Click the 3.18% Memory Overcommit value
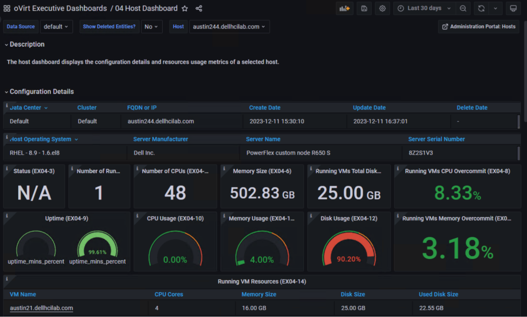527x317 pixels. (x=458, y=248)
